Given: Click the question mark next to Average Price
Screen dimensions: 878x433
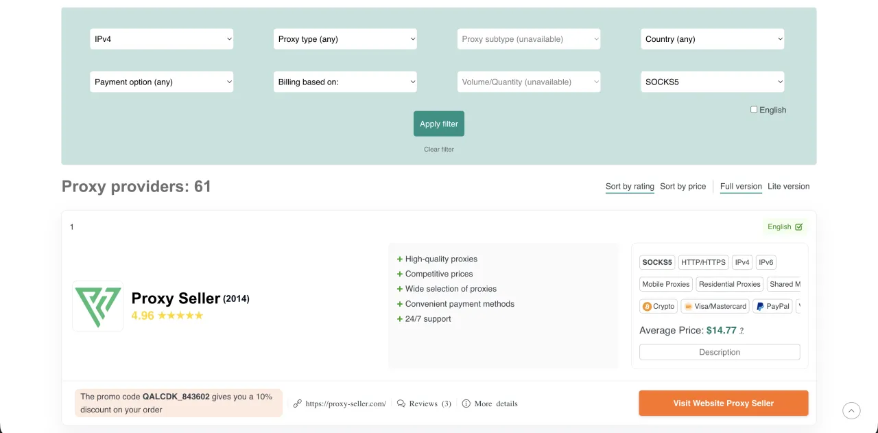Looking at the screenshot, I should coord(741,331).
